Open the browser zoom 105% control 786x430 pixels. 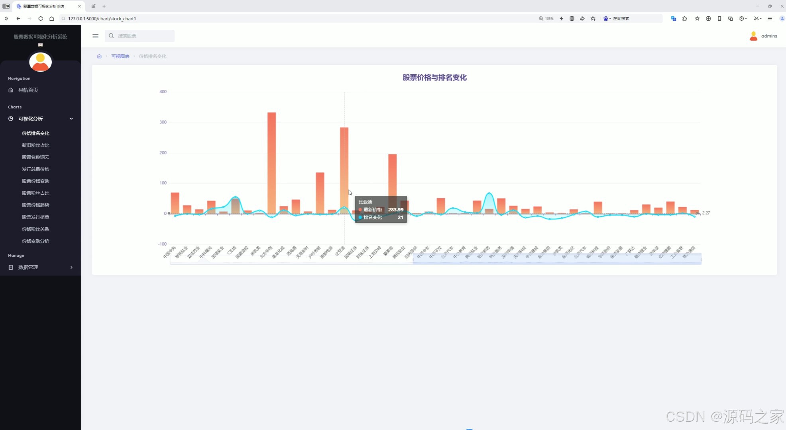coord(546,18)
